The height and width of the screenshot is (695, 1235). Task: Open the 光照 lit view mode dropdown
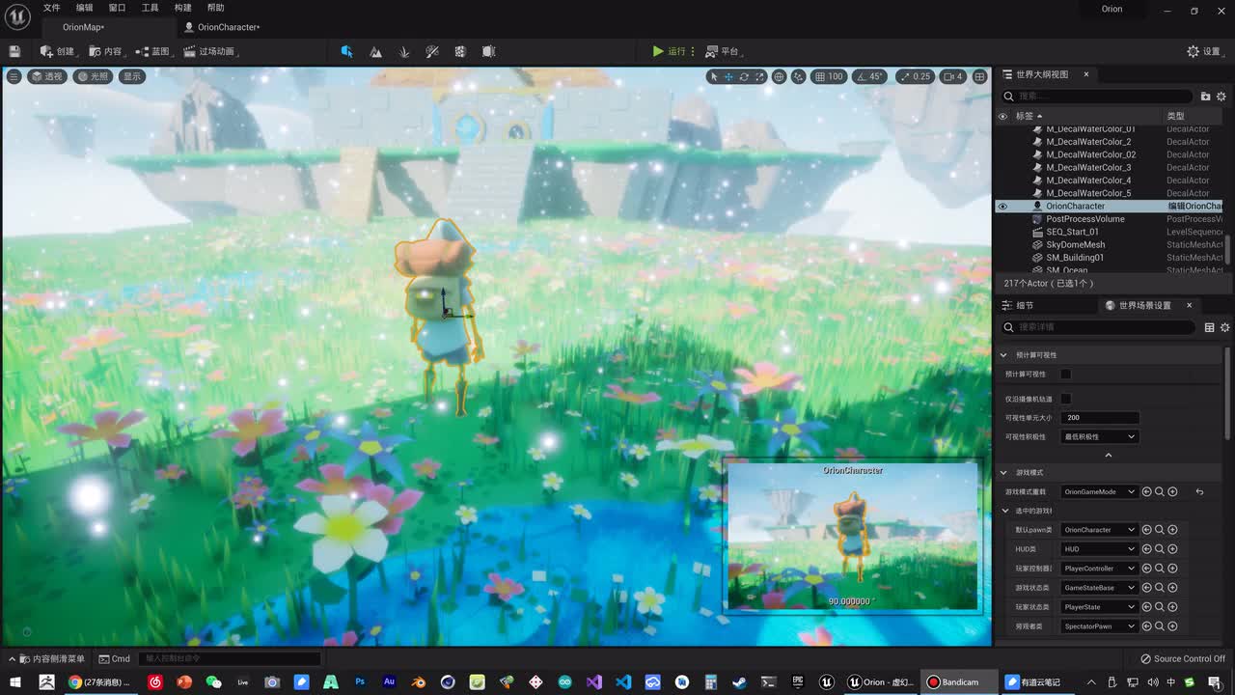94,76
